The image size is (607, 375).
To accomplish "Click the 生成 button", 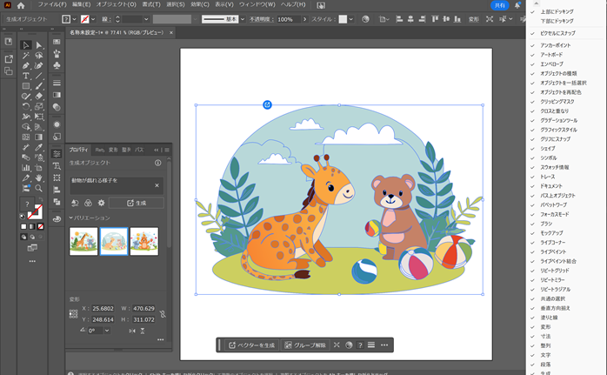I will coord(136,203).
